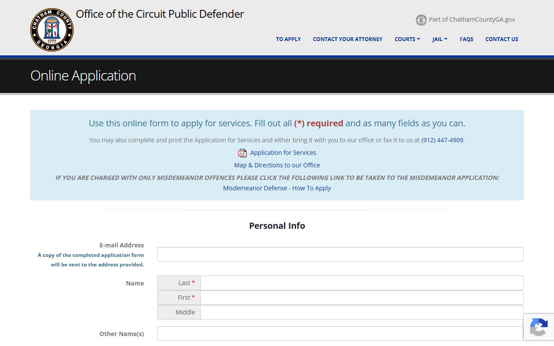Image resolution: width=554 pixels, height=346 pixels.
Task: Click the Other Name(s) field label
Action: coord(122,334)
